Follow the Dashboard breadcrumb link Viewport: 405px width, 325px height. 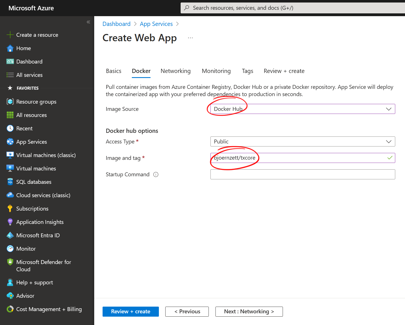tap(117, 24)
